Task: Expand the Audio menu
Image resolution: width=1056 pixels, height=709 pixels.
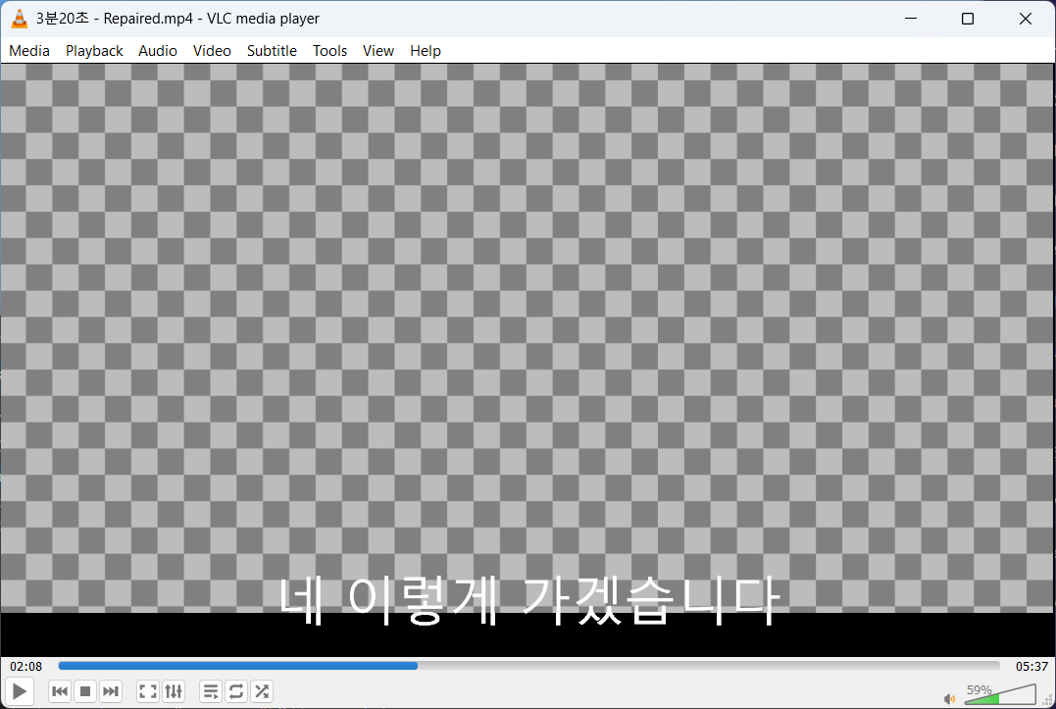Action: coord(158,51)
